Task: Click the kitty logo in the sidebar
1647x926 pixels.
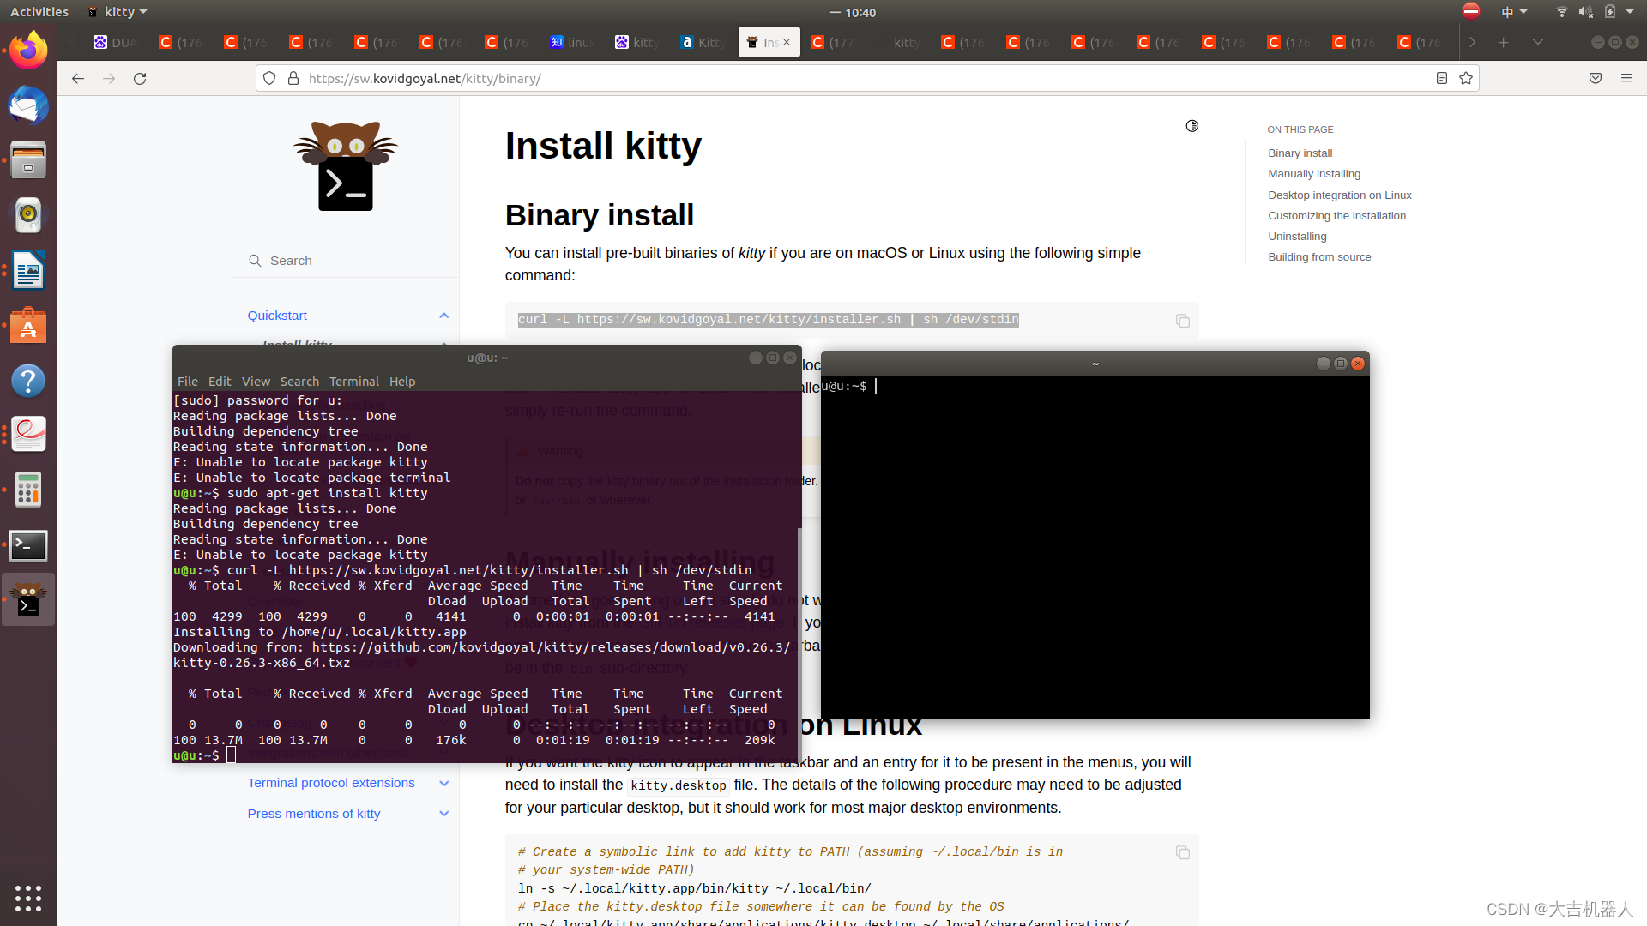Action: click(x=347, y=165)
